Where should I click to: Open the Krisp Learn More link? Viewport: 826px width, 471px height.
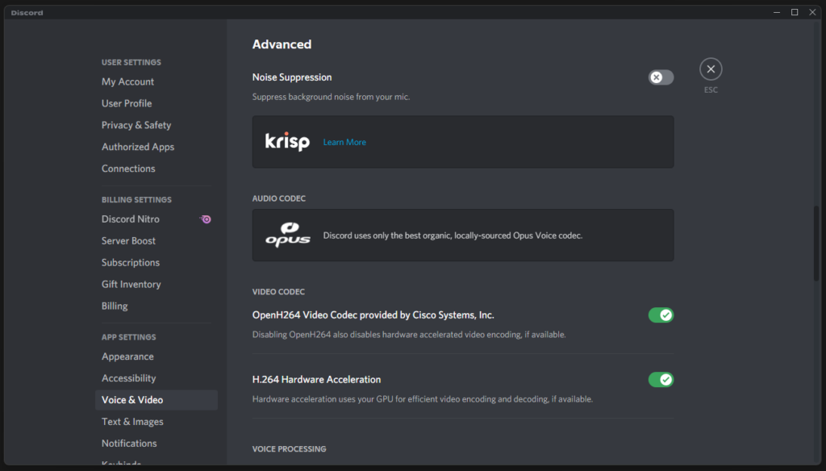pos(344,143)
